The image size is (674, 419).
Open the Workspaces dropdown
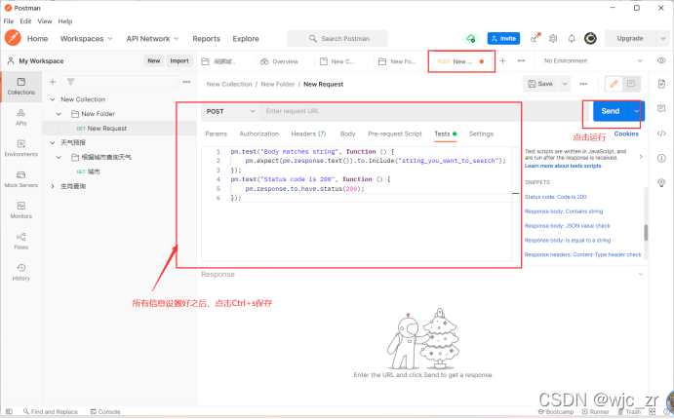(x=87, y=39)
